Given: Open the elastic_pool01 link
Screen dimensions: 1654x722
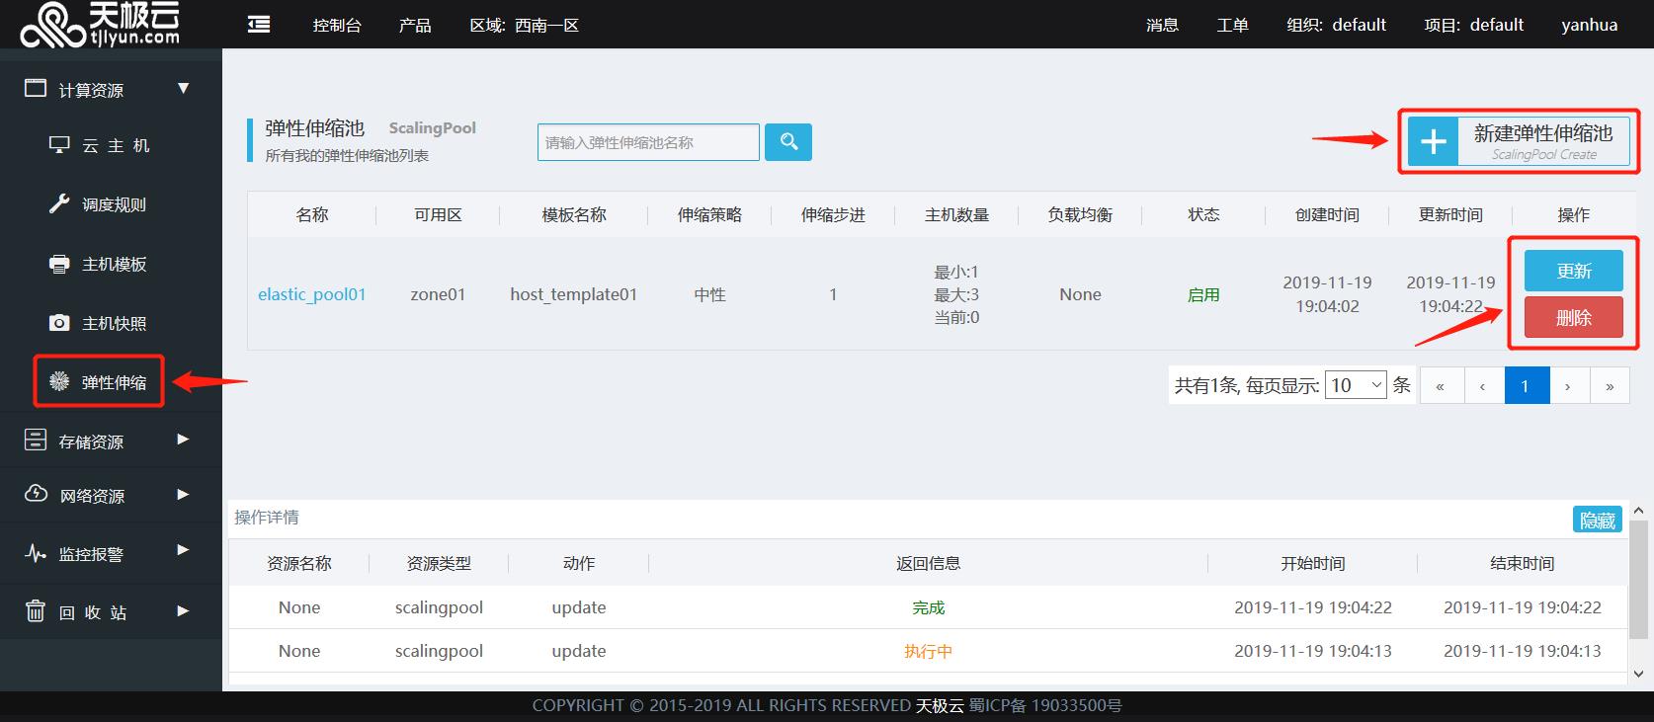Looking at the screenshot, I should tap(311, 294).
